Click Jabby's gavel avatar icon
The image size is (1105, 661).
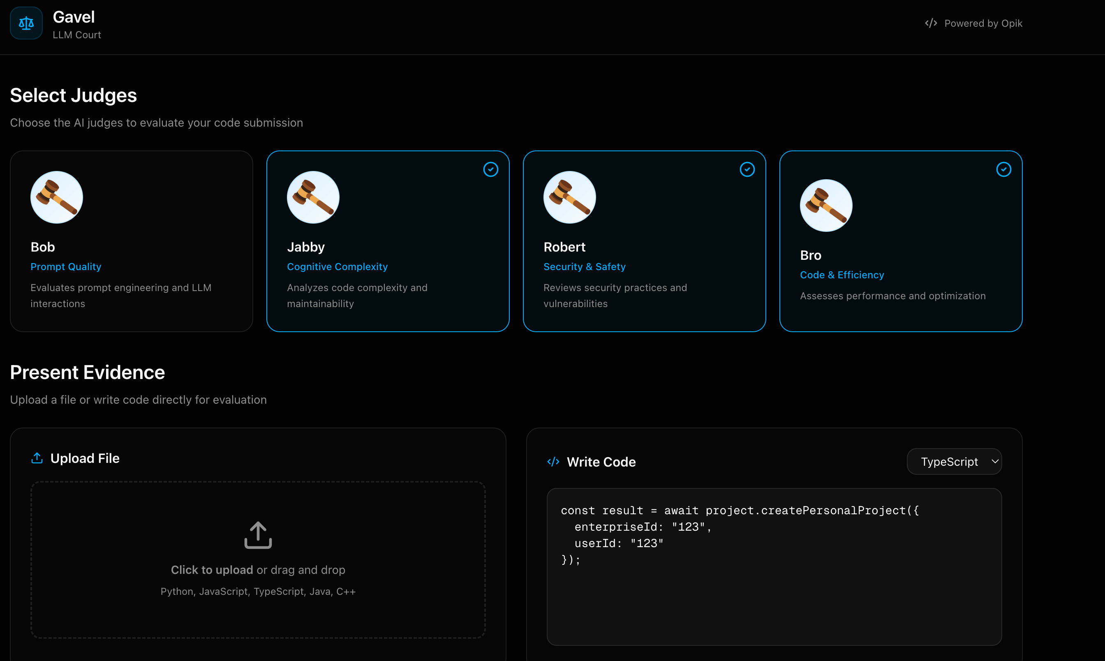(313, 197)
